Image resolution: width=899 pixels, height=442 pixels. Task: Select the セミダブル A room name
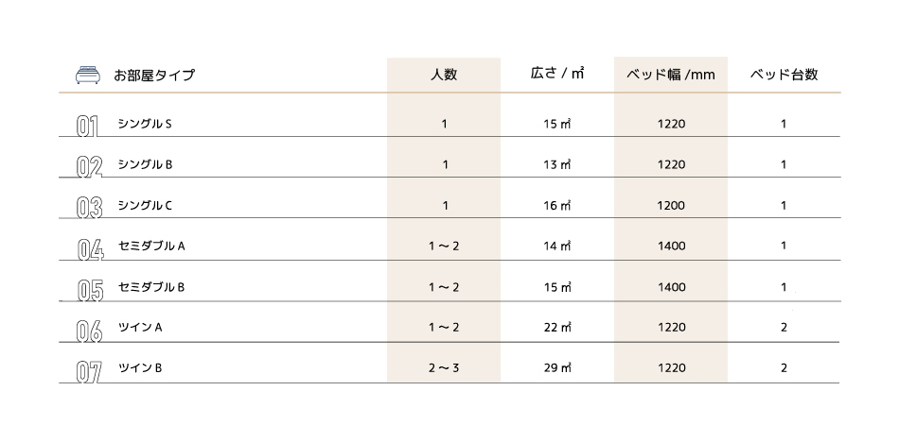pos(151,246)
